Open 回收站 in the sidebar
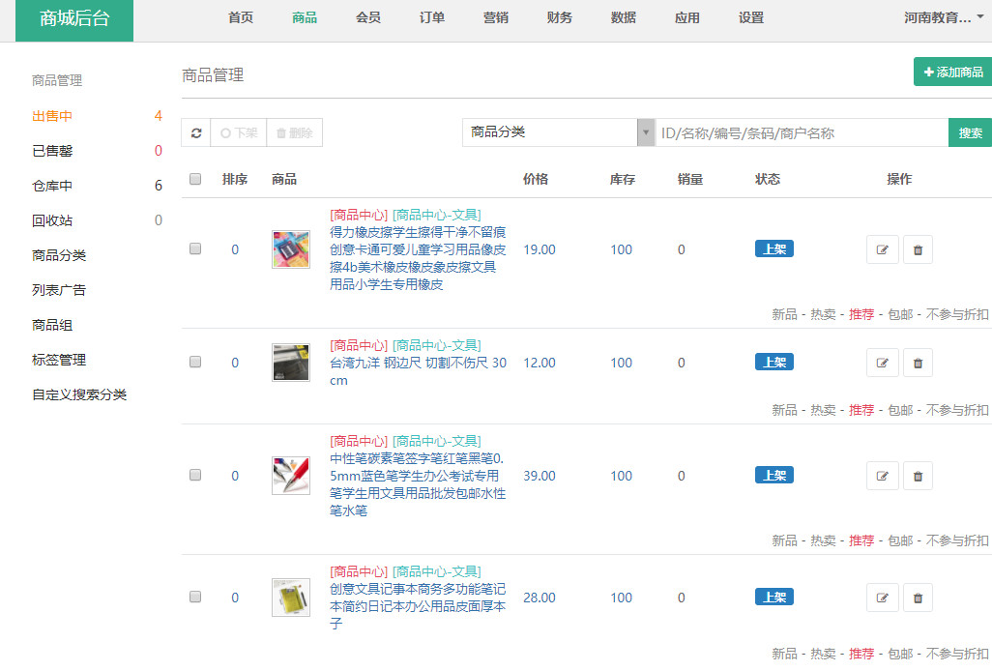The height and width of the screenshot is (671, 992). 52,220
